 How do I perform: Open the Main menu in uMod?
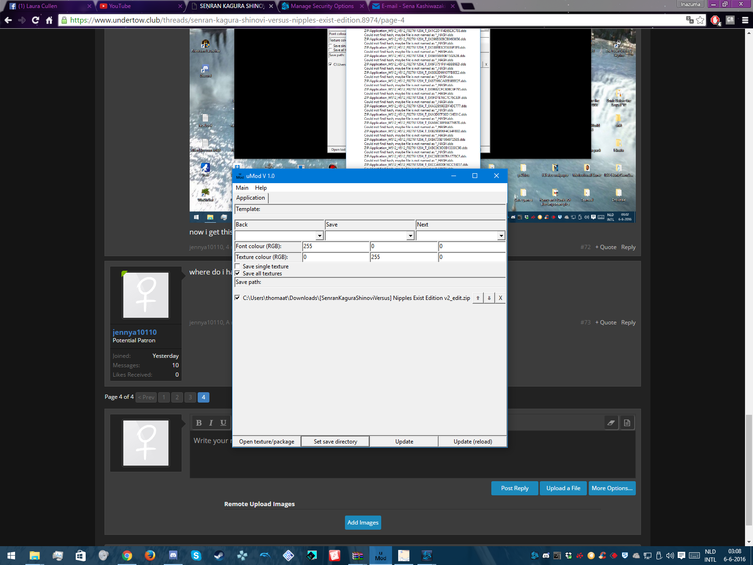[x=242, y=188]
